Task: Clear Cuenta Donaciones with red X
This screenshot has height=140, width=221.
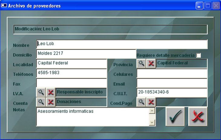Action: (x=51, y=102)
